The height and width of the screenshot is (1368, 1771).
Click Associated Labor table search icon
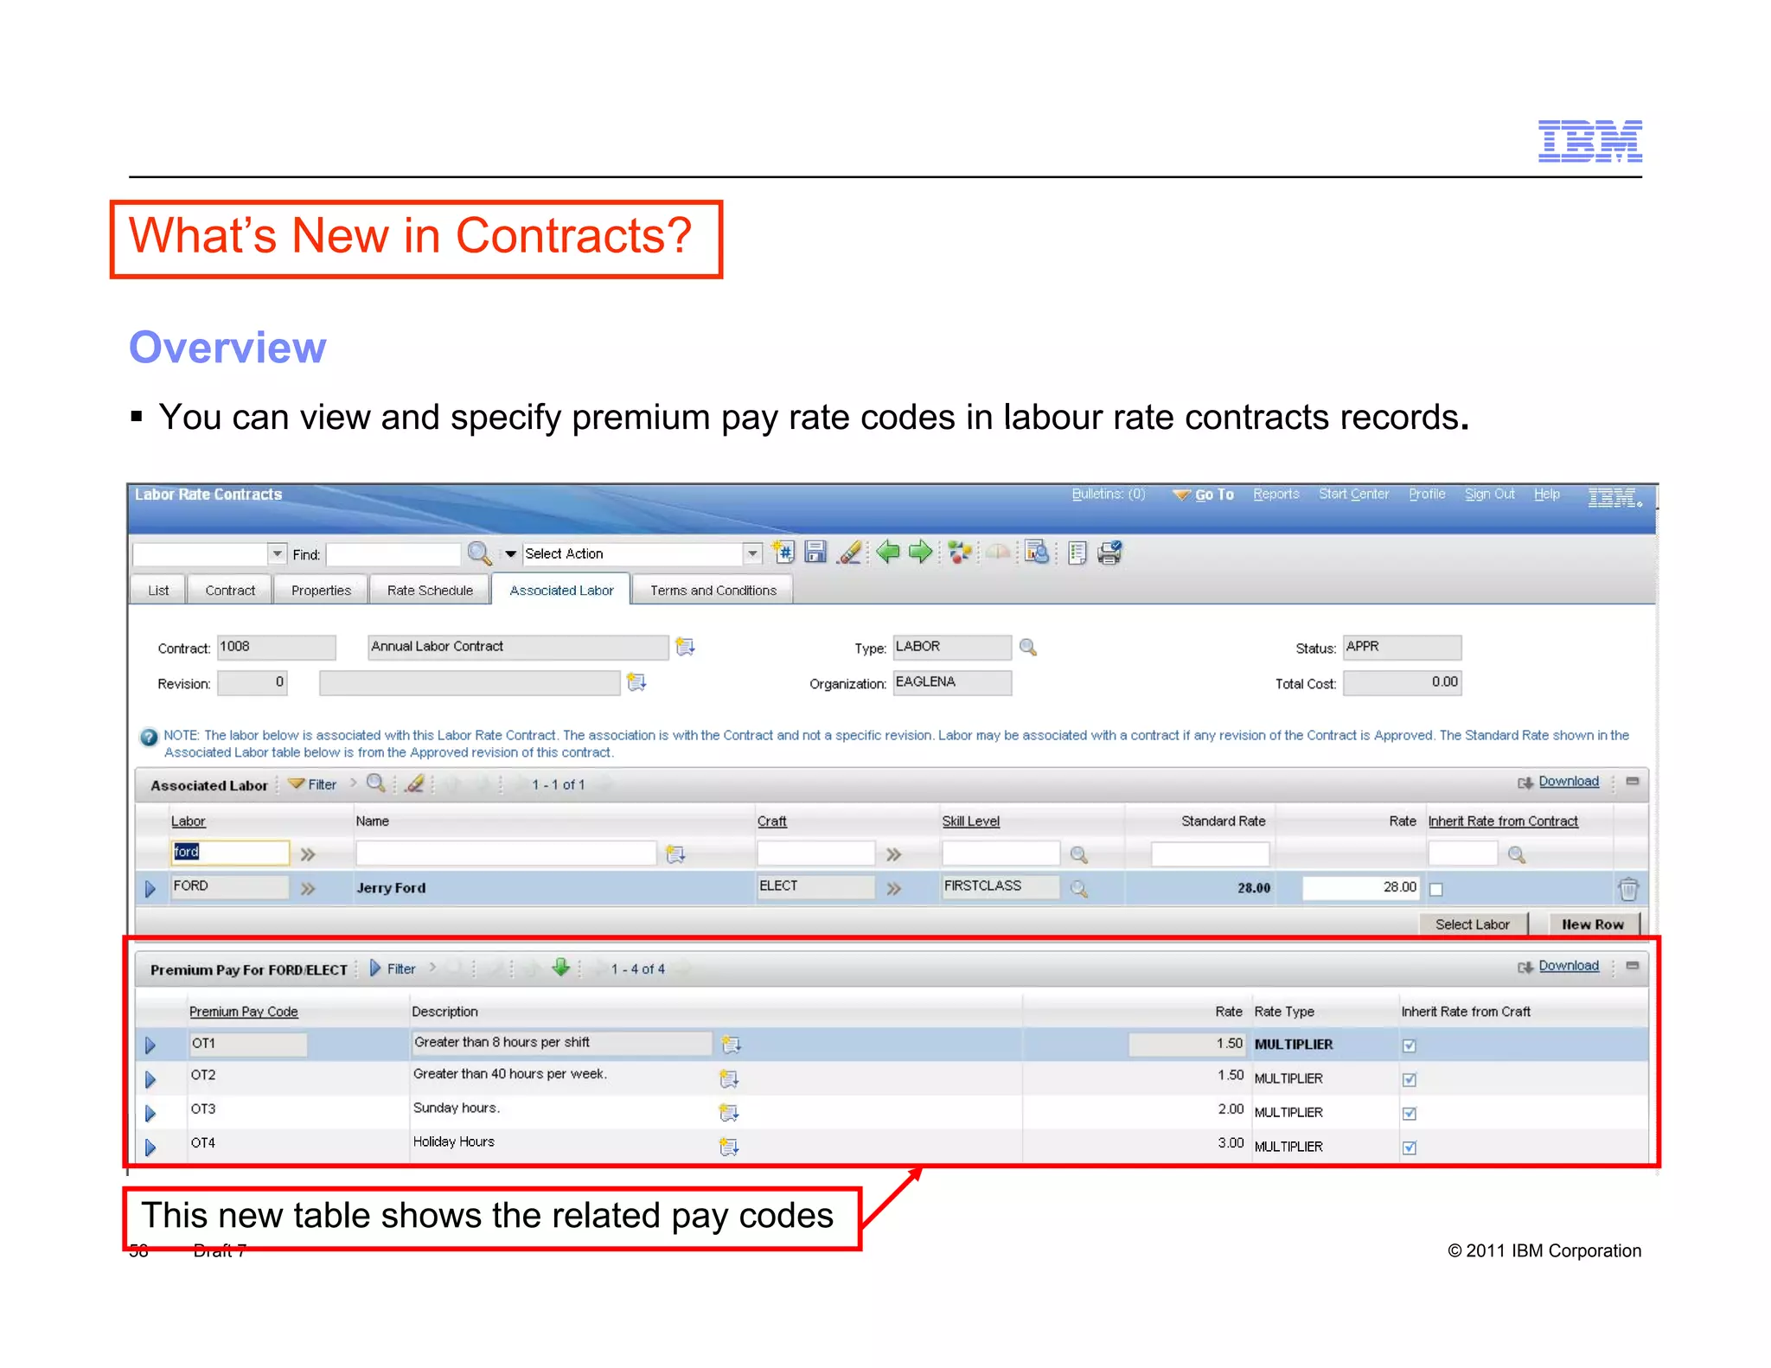pos(375,783)
